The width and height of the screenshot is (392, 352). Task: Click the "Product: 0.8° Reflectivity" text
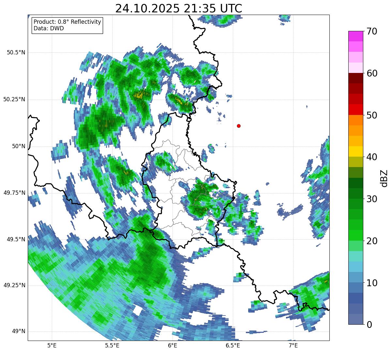coord(68,22)
